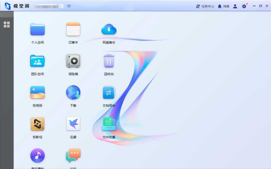This screenshot has height=169, width=271.
Task: Click the Wi-Fi connection status icon
Action: tap(69, 6)
